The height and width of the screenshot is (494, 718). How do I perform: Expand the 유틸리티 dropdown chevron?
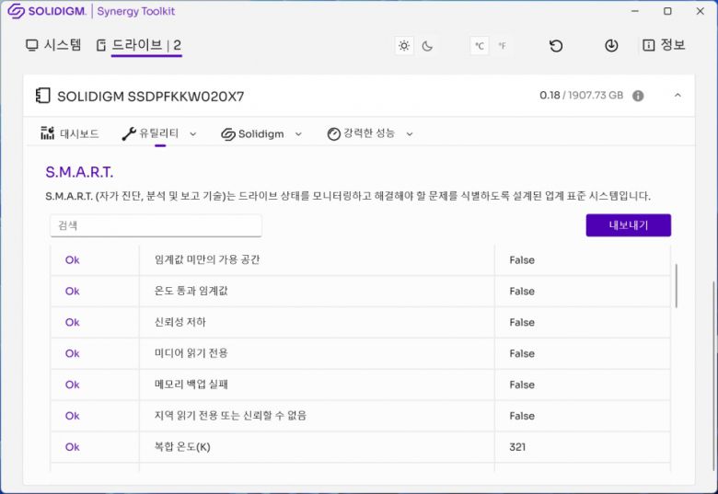point(193,134)
